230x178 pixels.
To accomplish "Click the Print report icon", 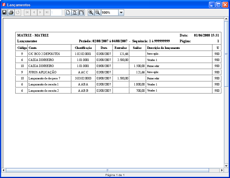I will 11,12.
